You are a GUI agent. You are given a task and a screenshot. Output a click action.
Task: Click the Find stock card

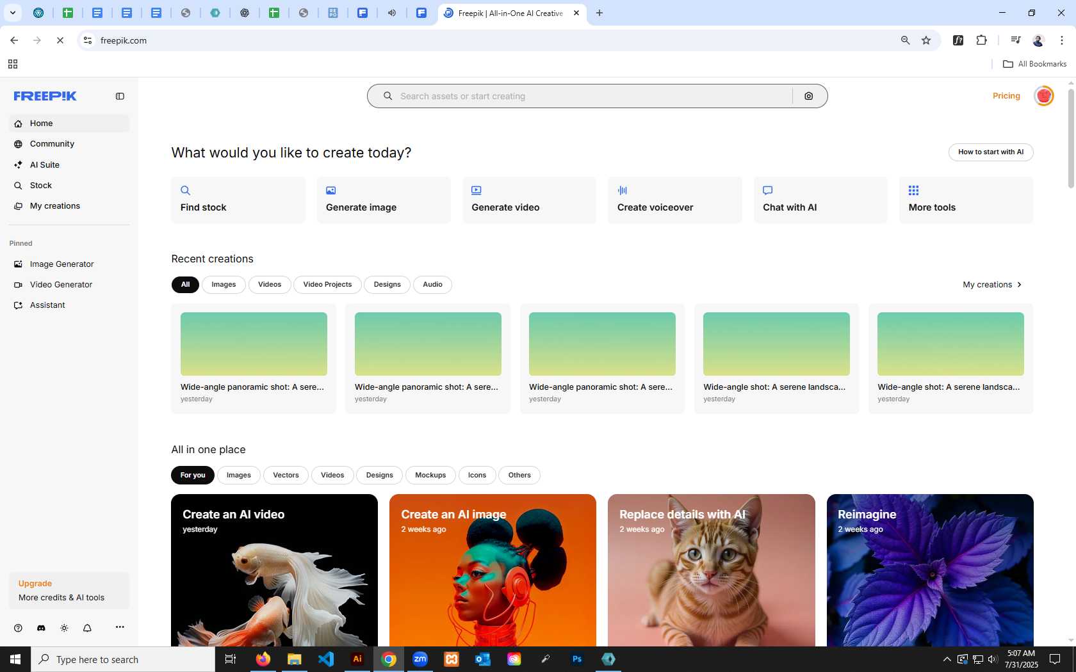coord(238,200)
